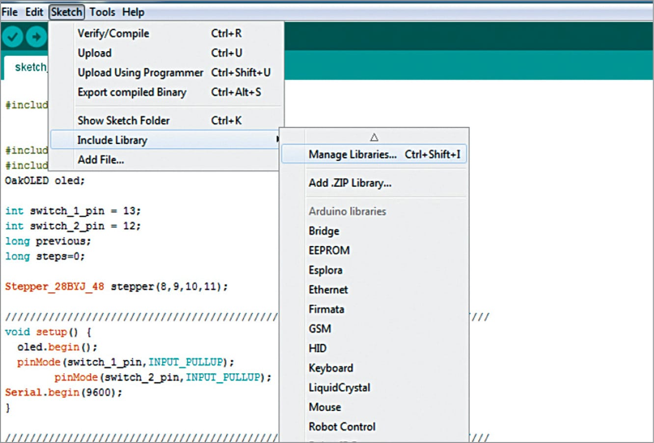
Task: Choose Add File... menu entry
Action: pos(101,160)
